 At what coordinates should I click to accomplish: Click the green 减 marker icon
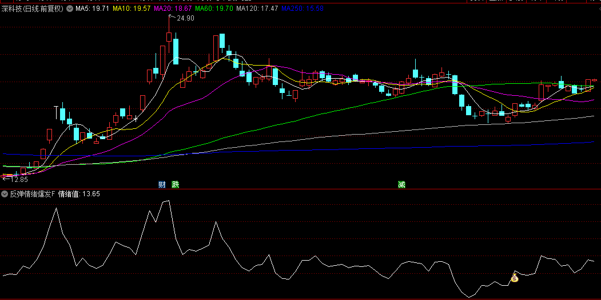(401, 185)
